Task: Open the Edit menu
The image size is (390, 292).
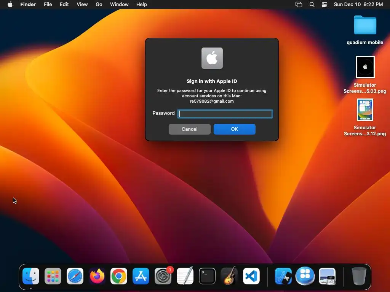Action: point(64,5)
